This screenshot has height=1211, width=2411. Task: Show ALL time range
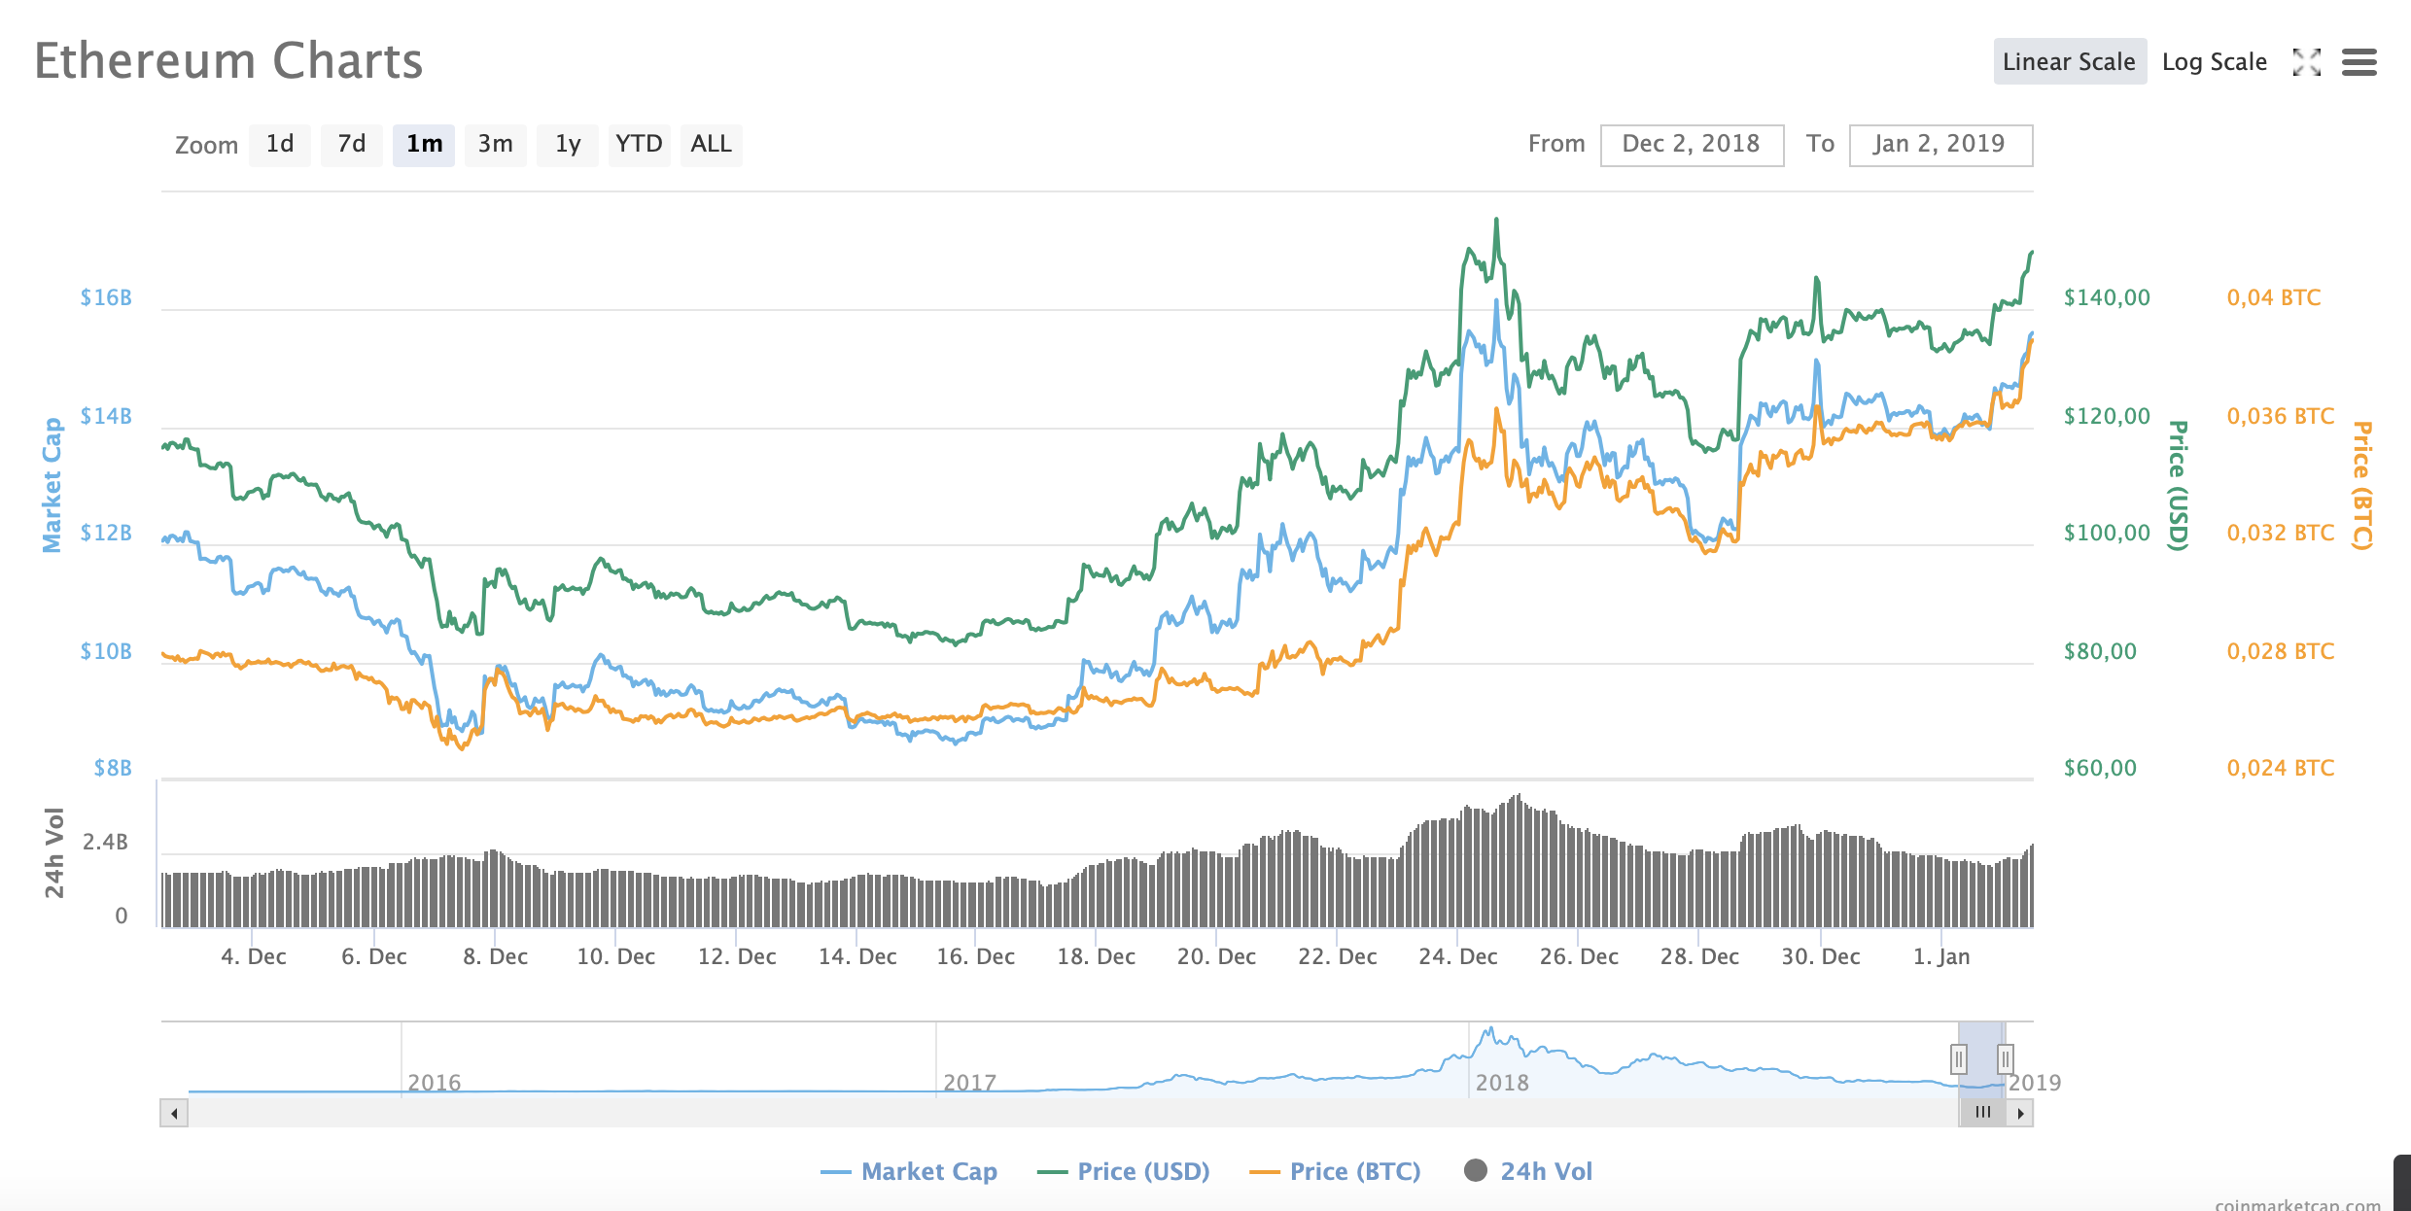712,145
